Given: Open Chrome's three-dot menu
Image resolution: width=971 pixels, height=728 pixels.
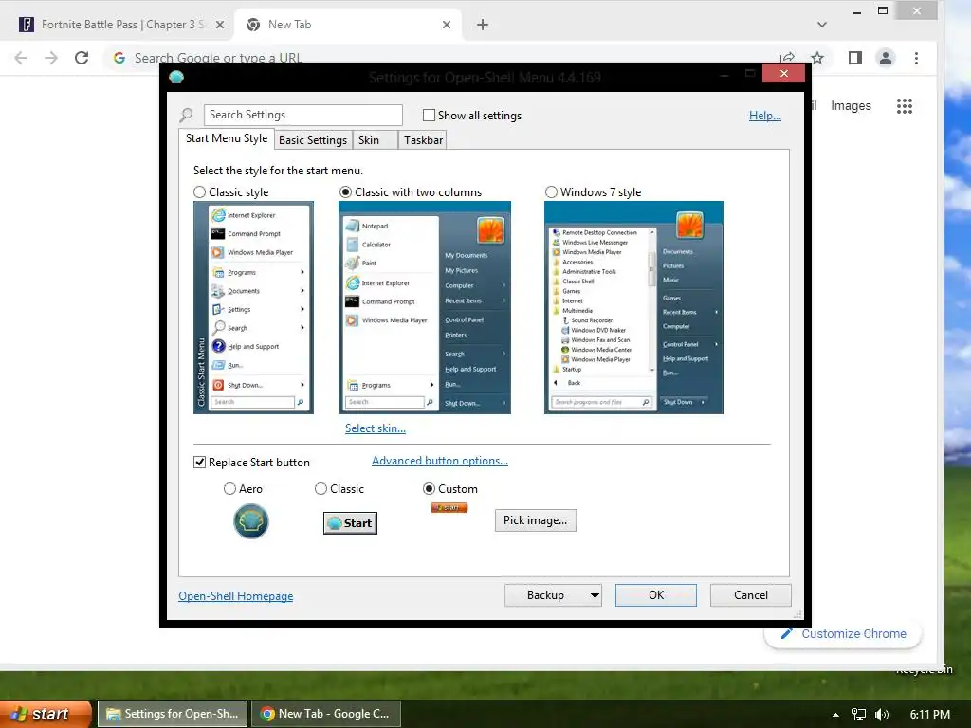Looking at the screenshot, I should pos(917,58).
